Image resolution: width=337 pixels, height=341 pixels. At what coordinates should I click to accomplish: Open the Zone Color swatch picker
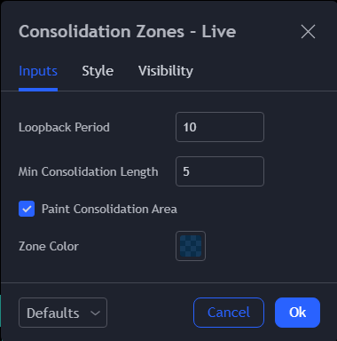[191, 246]
